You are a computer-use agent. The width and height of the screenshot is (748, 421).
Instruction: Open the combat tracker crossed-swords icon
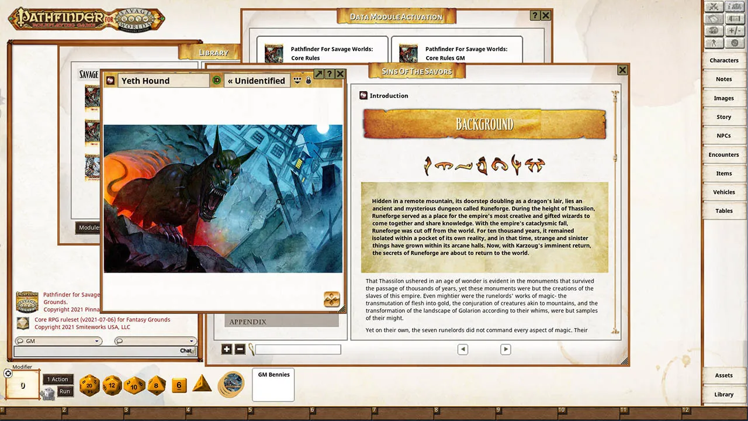pyautogui.click(x=714, y=7)
